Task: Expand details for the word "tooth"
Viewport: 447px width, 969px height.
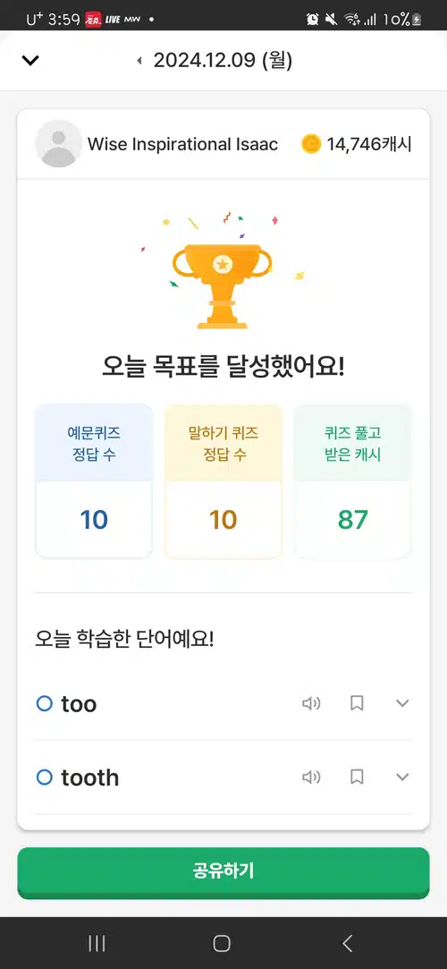Action: [402, 777]
